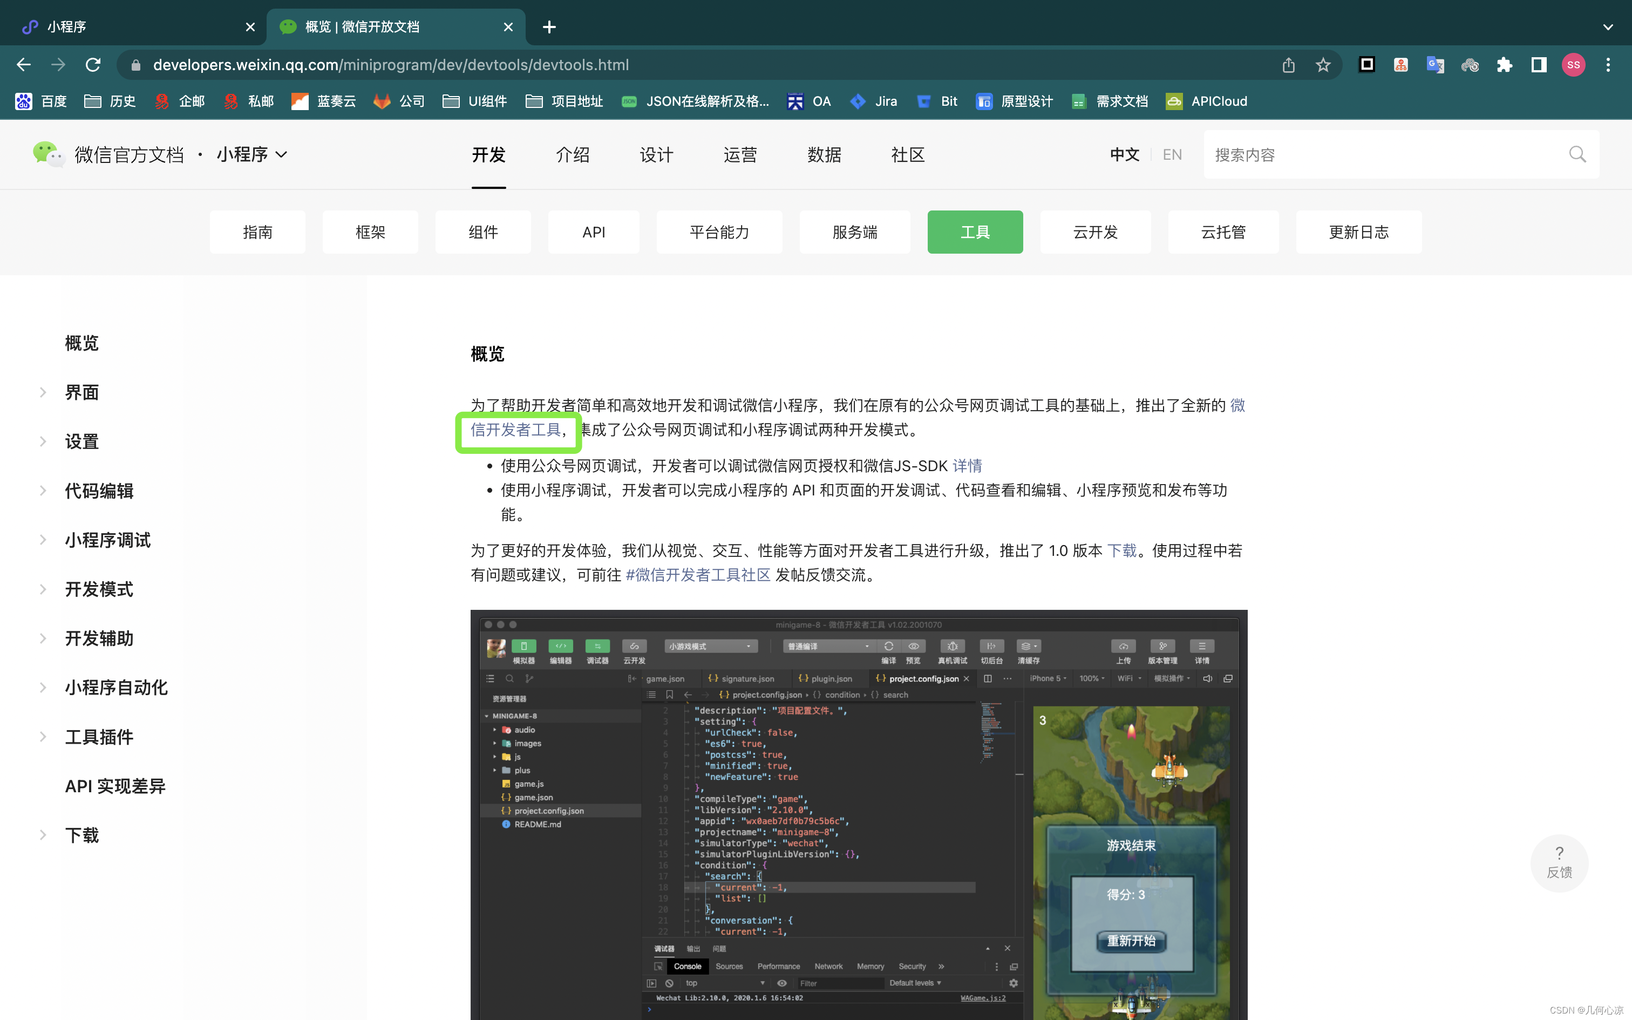
Task: Open the 平台能力 sub-navigation tab
Action: [719, 232]
